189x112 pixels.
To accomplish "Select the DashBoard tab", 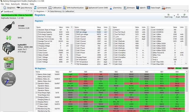I will (x=7, y=12).
